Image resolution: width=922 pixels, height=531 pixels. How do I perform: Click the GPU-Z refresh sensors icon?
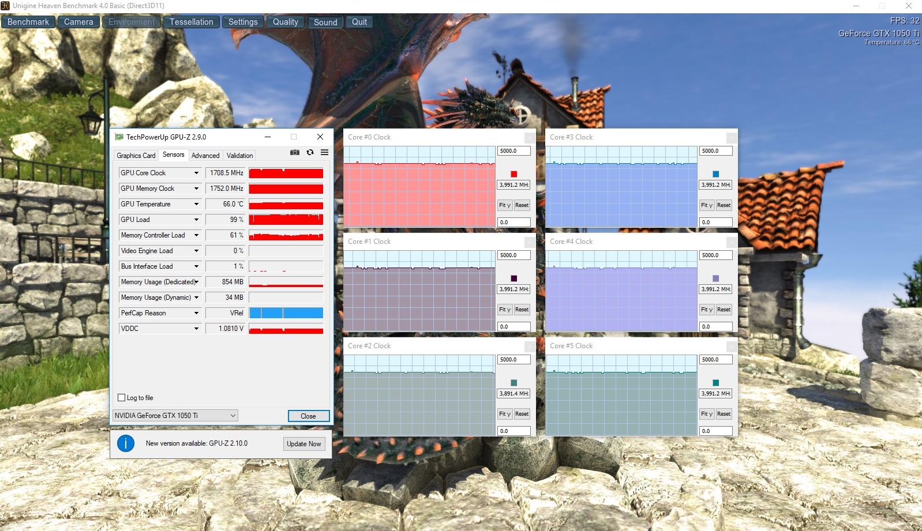click(310, 152)
